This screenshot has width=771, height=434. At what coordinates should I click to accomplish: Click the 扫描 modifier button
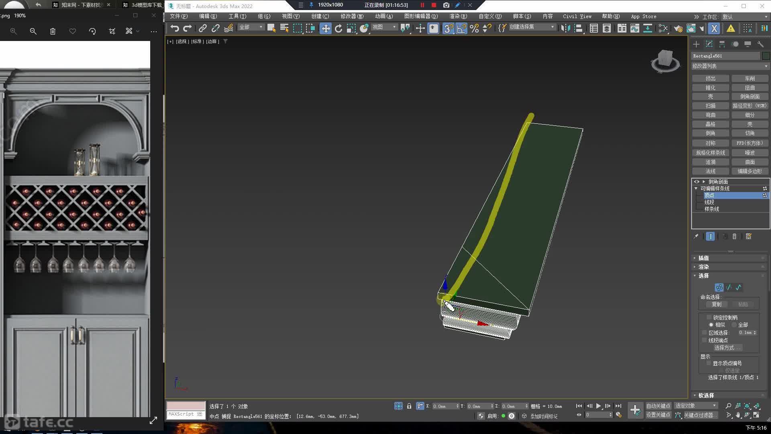[710, 106]
